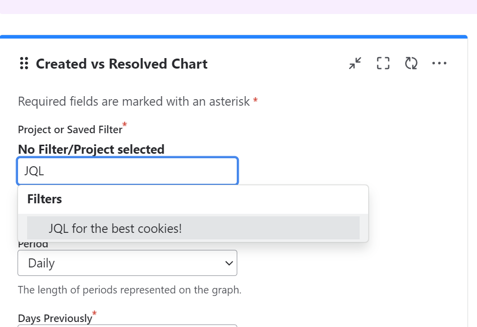
Task: Focus the filter search box containing JQL
Action: (x=127, y=171)
